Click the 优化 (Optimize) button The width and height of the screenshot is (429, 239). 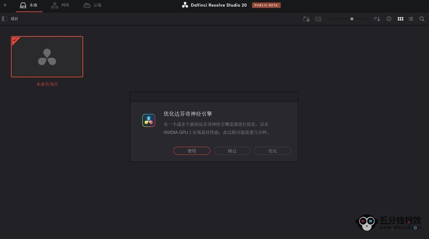click(272, 151)
